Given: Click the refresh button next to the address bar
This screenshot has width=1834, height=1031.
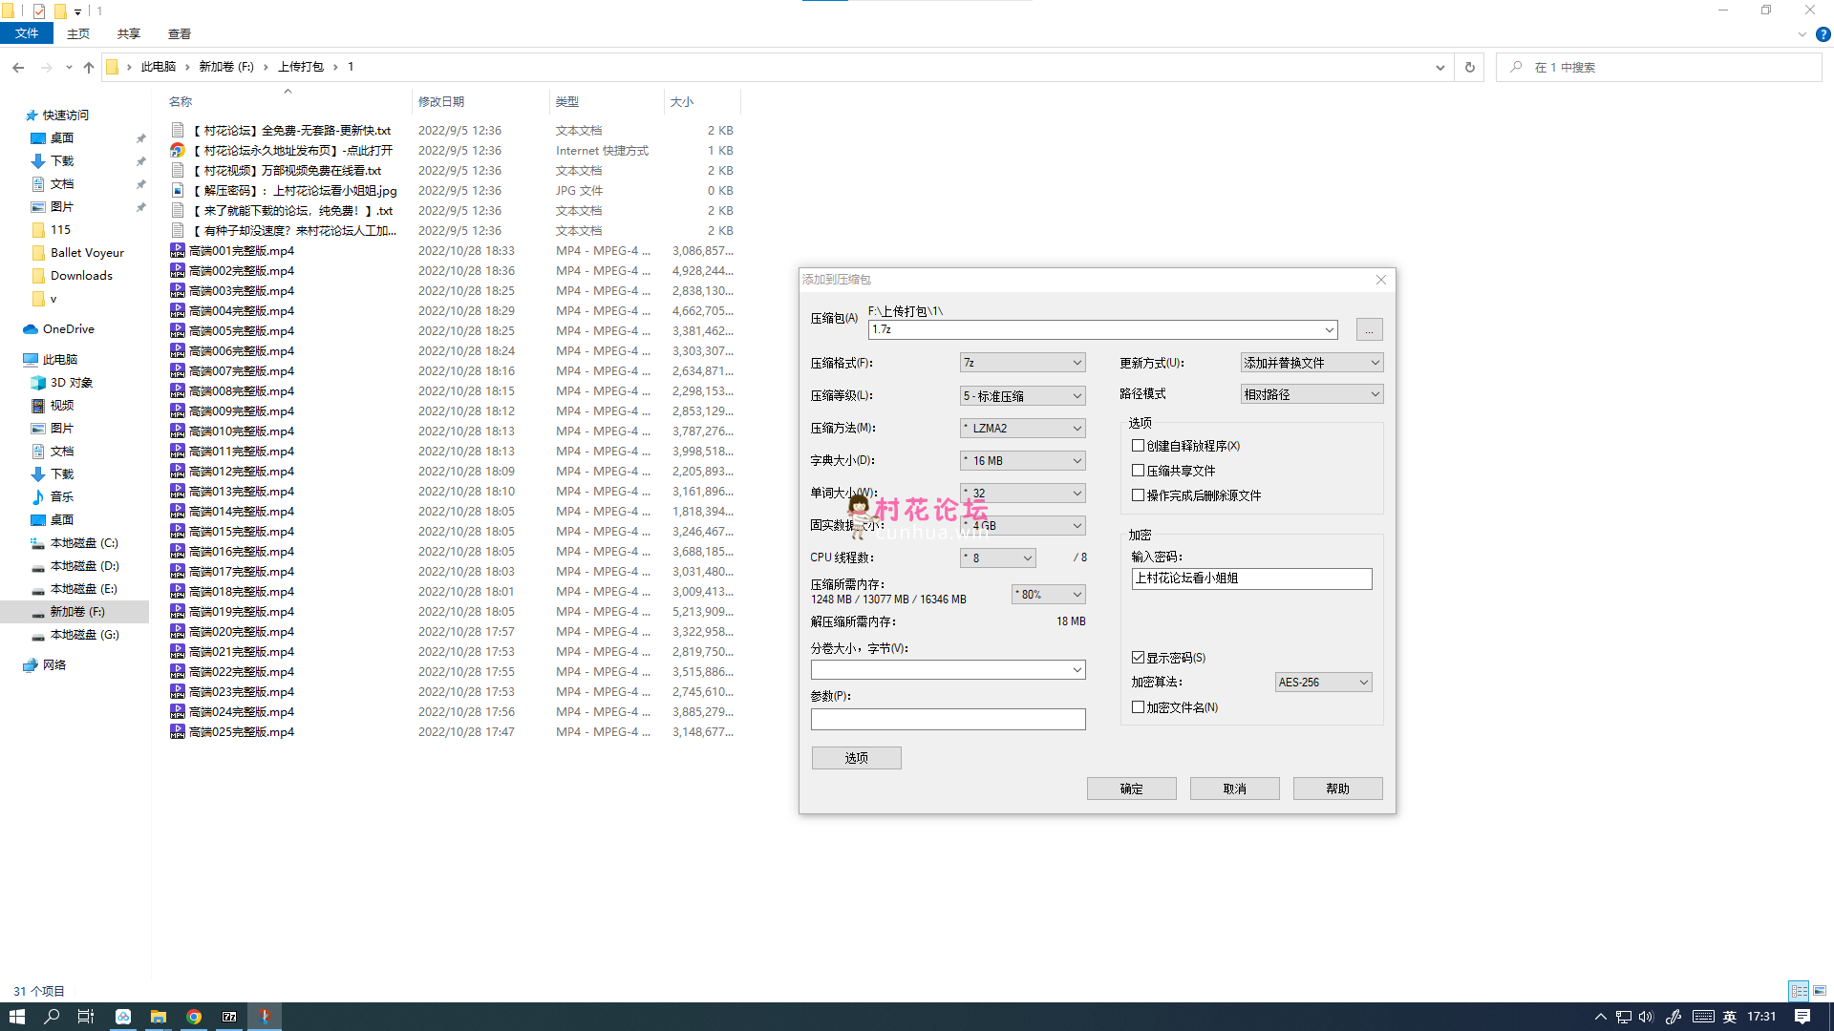Looking at the screenshot, I should [1469, 67].
